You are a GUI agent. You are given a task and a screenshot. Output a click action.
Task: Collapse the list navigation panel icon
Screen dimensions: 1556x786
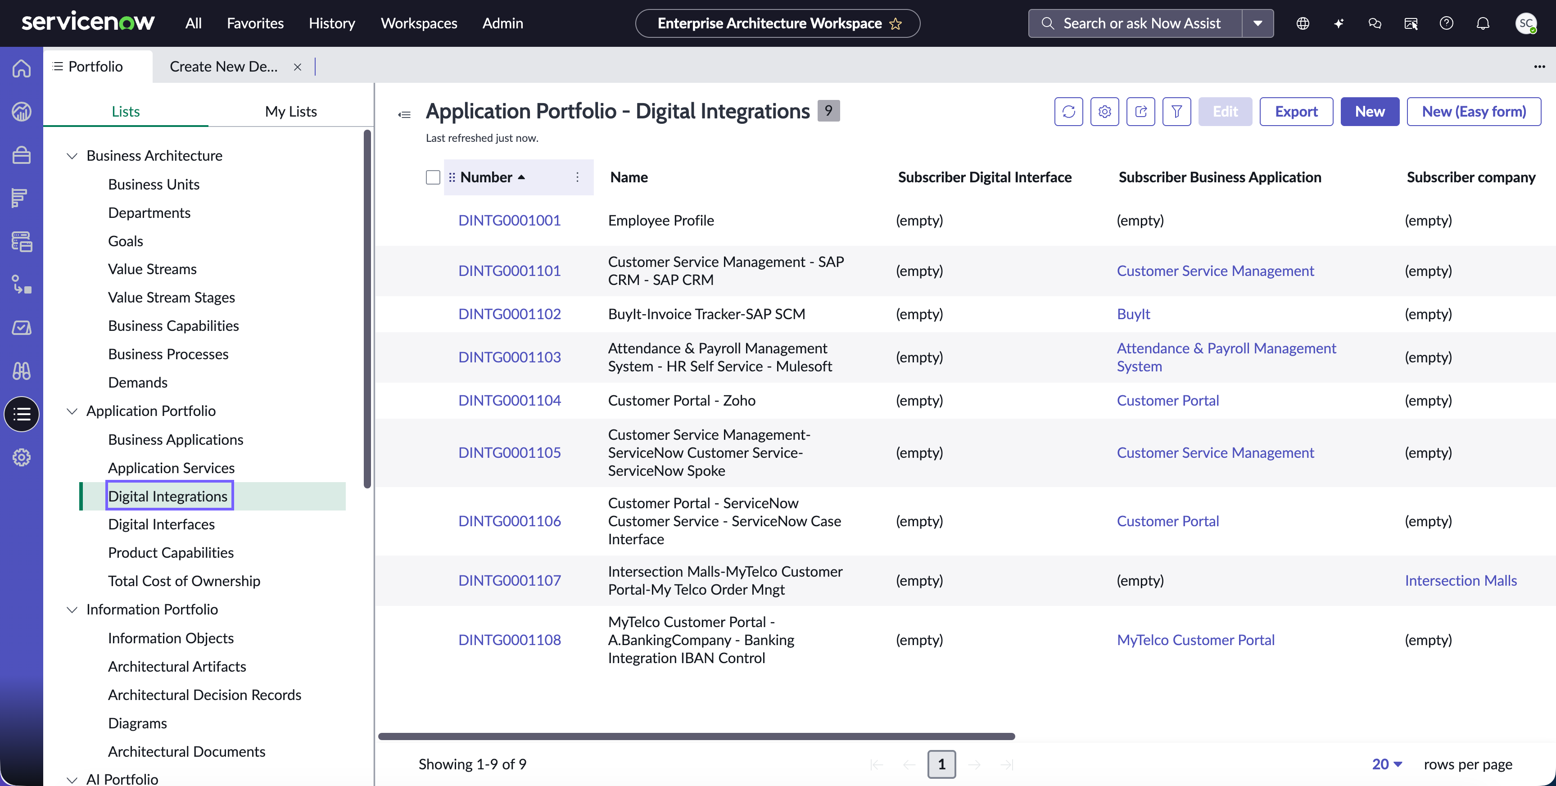(405, 114)
